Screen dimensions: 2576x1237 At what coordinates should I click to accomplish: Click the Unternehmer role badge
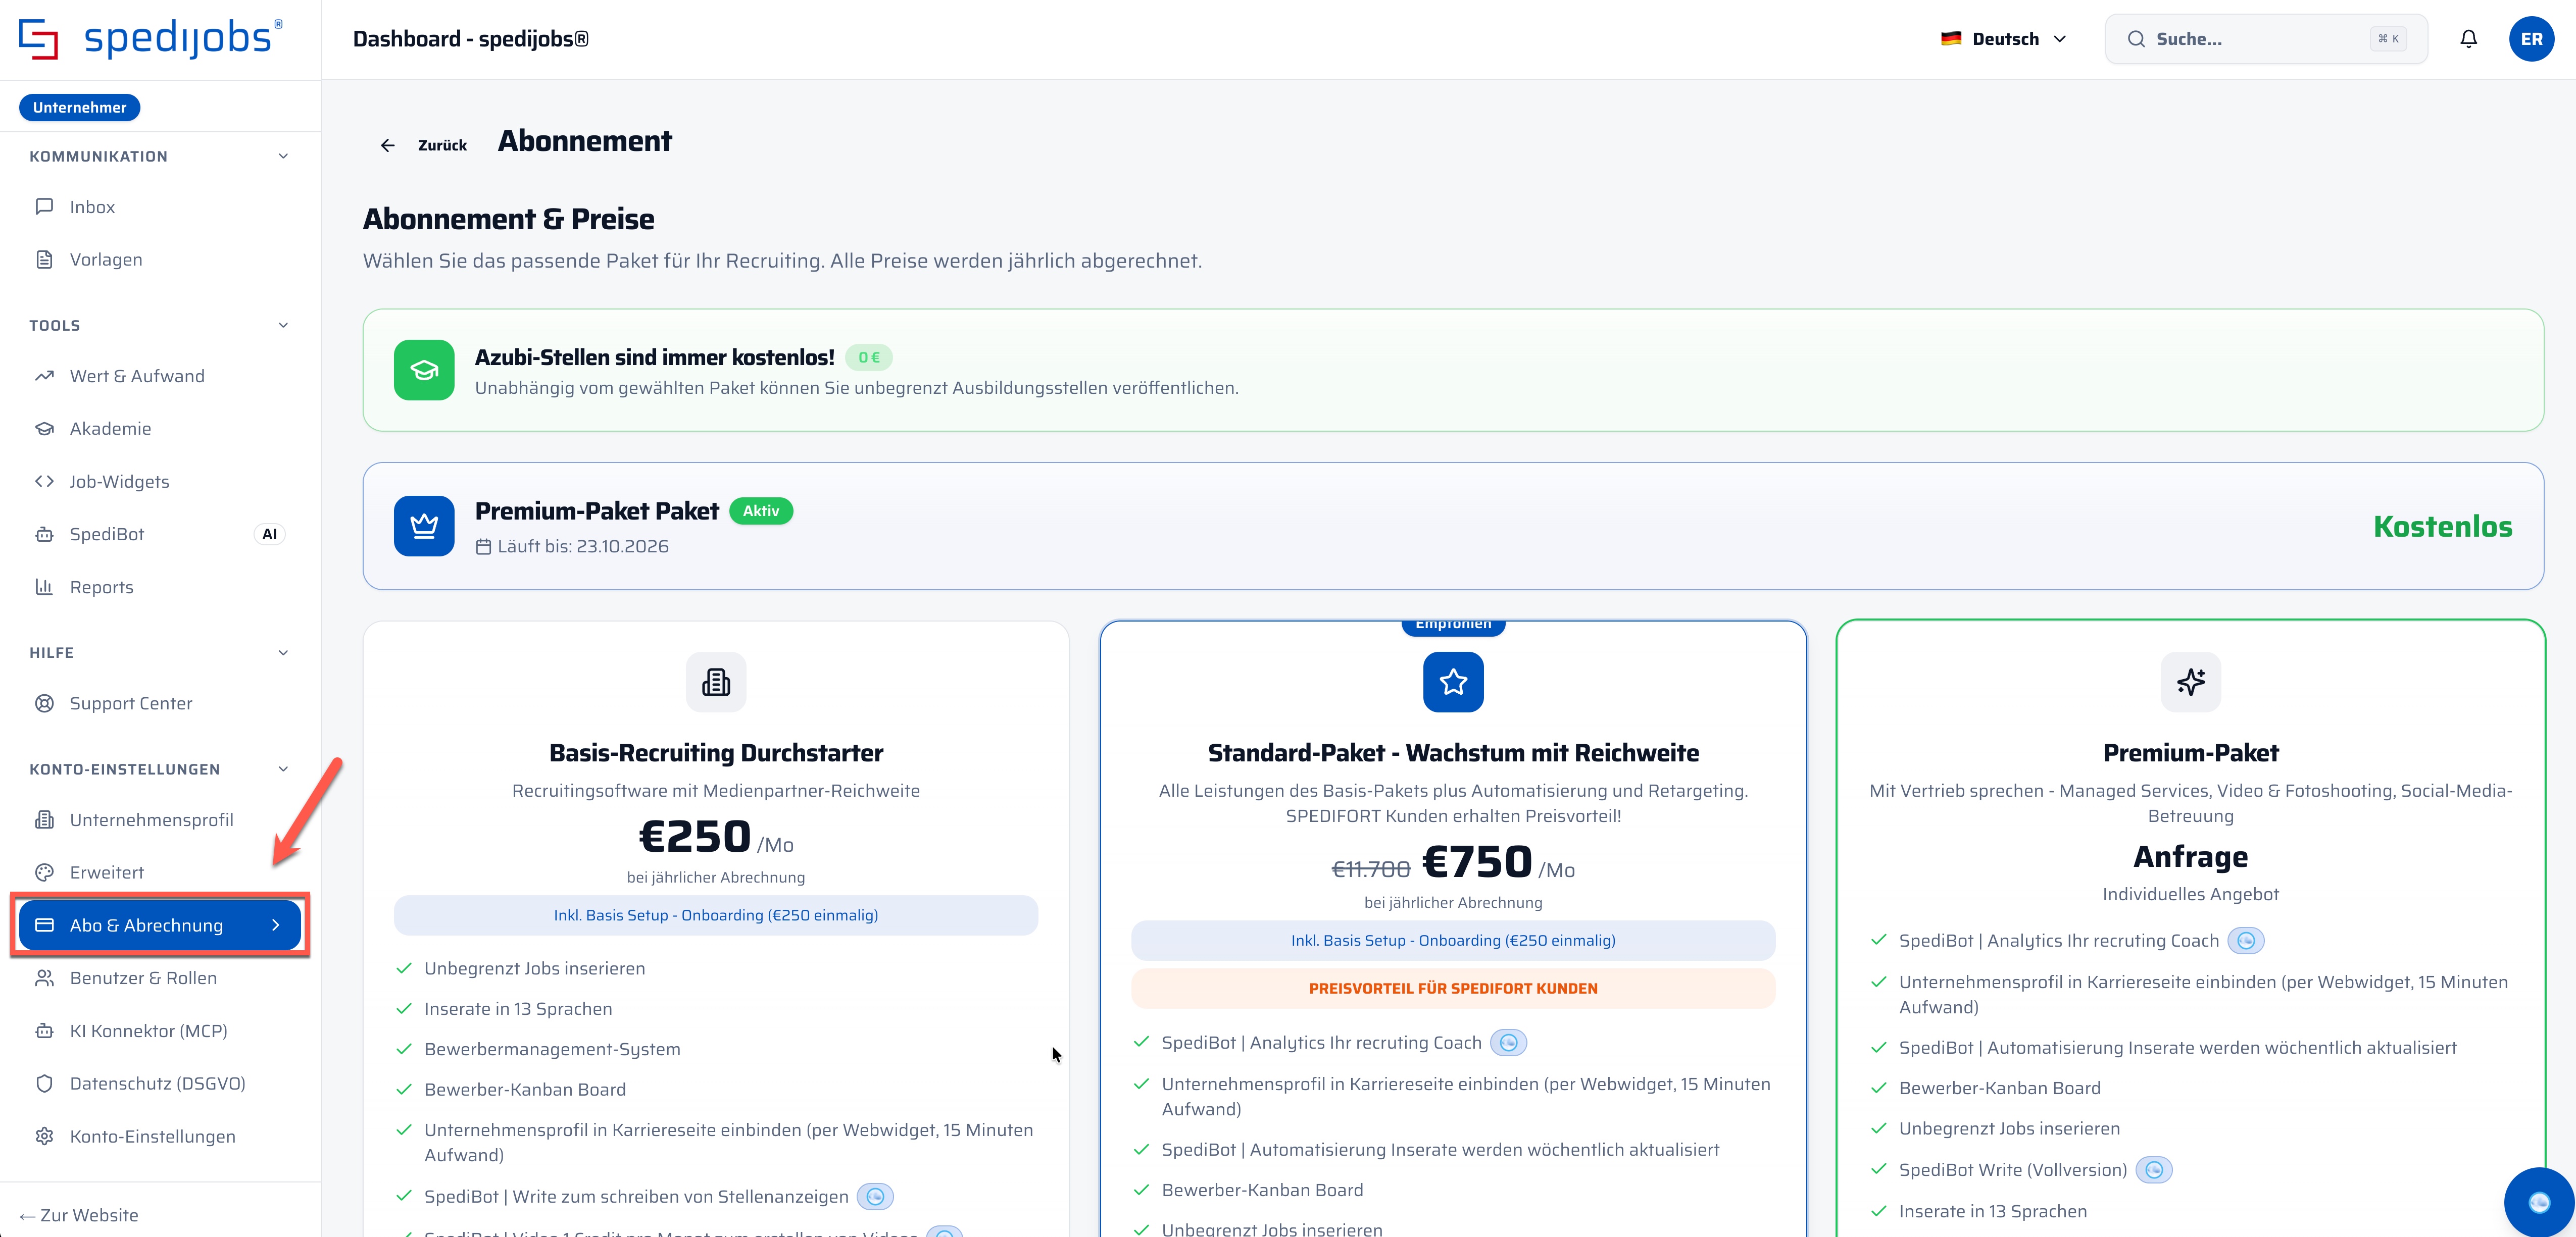(79, 107)
